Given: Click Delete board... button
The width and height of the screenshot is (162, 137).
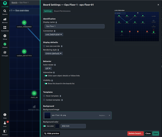Looking at the screenshot, I should click(x=135, y=133).
